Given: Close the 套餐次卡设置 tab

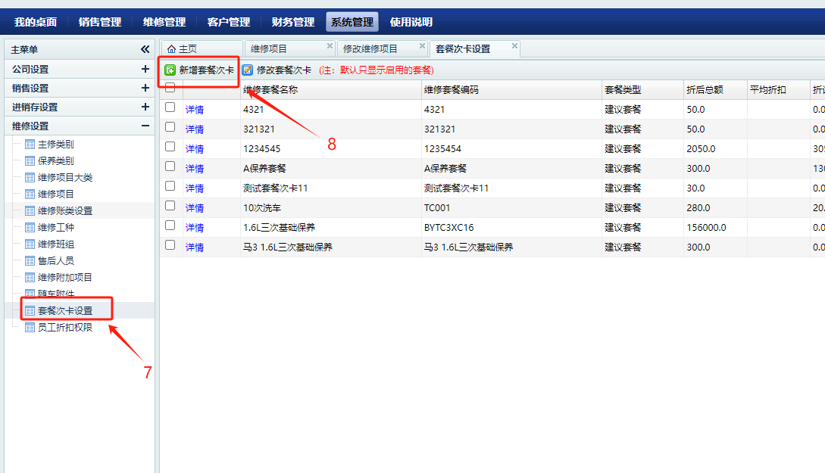Looking at the screenshot, I should [x=514, y=46].
